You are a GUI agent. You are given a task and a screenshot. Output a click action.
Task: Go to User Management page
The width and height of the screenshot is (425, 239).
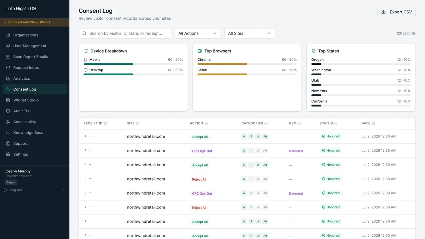pyautogui.click(x=35, y=46)
